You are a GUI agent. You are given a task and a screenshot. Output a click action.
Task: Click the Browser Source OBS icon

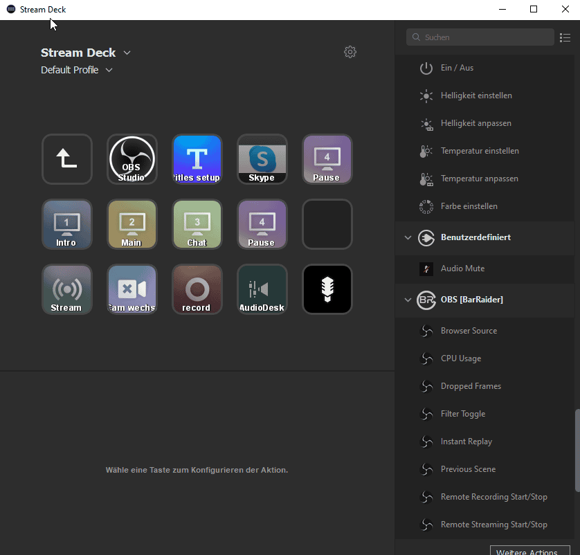(426, 331)
